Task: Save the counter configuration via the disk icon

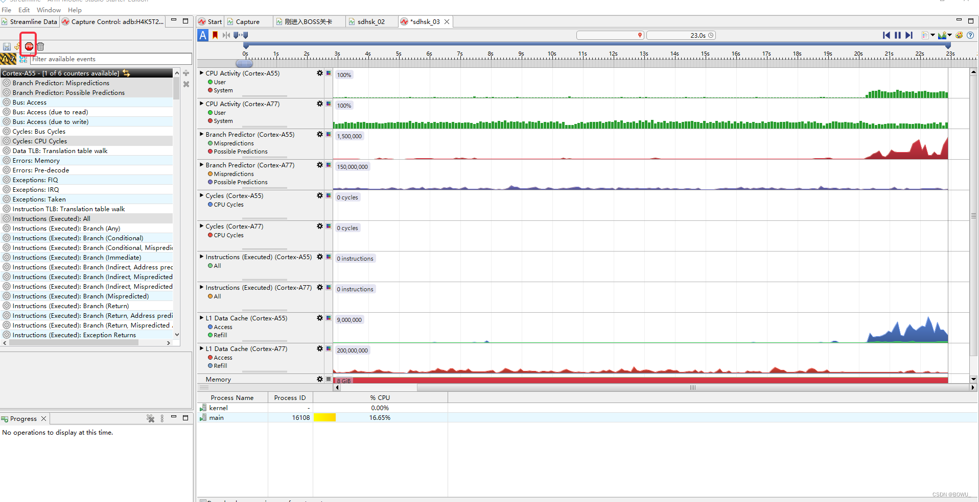Action: 6,46
